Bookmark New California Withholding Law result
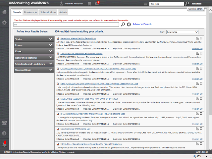This screenshot has width=212, height=159. pyautogui.click(x=201, y=129)
